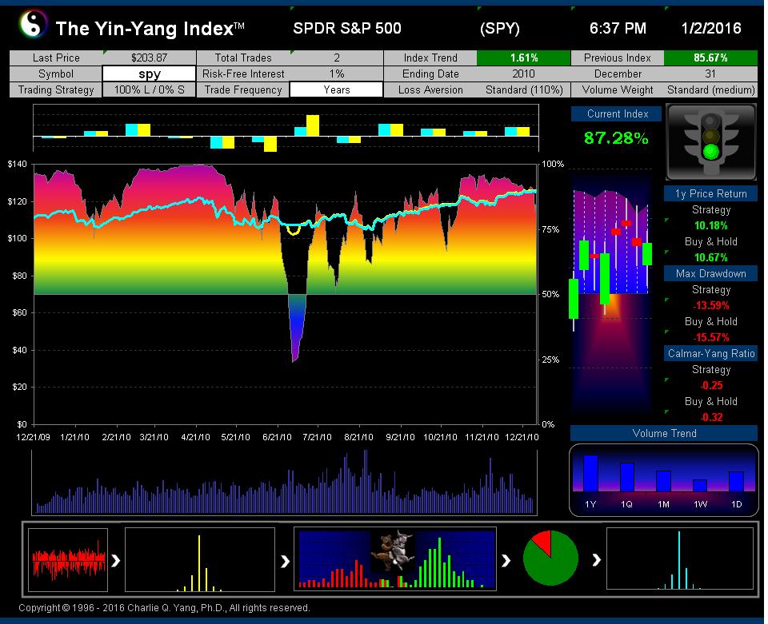768x624 pixels.
Task: Click The Yin-Yang Index title
Action: [x=150, y=29]
